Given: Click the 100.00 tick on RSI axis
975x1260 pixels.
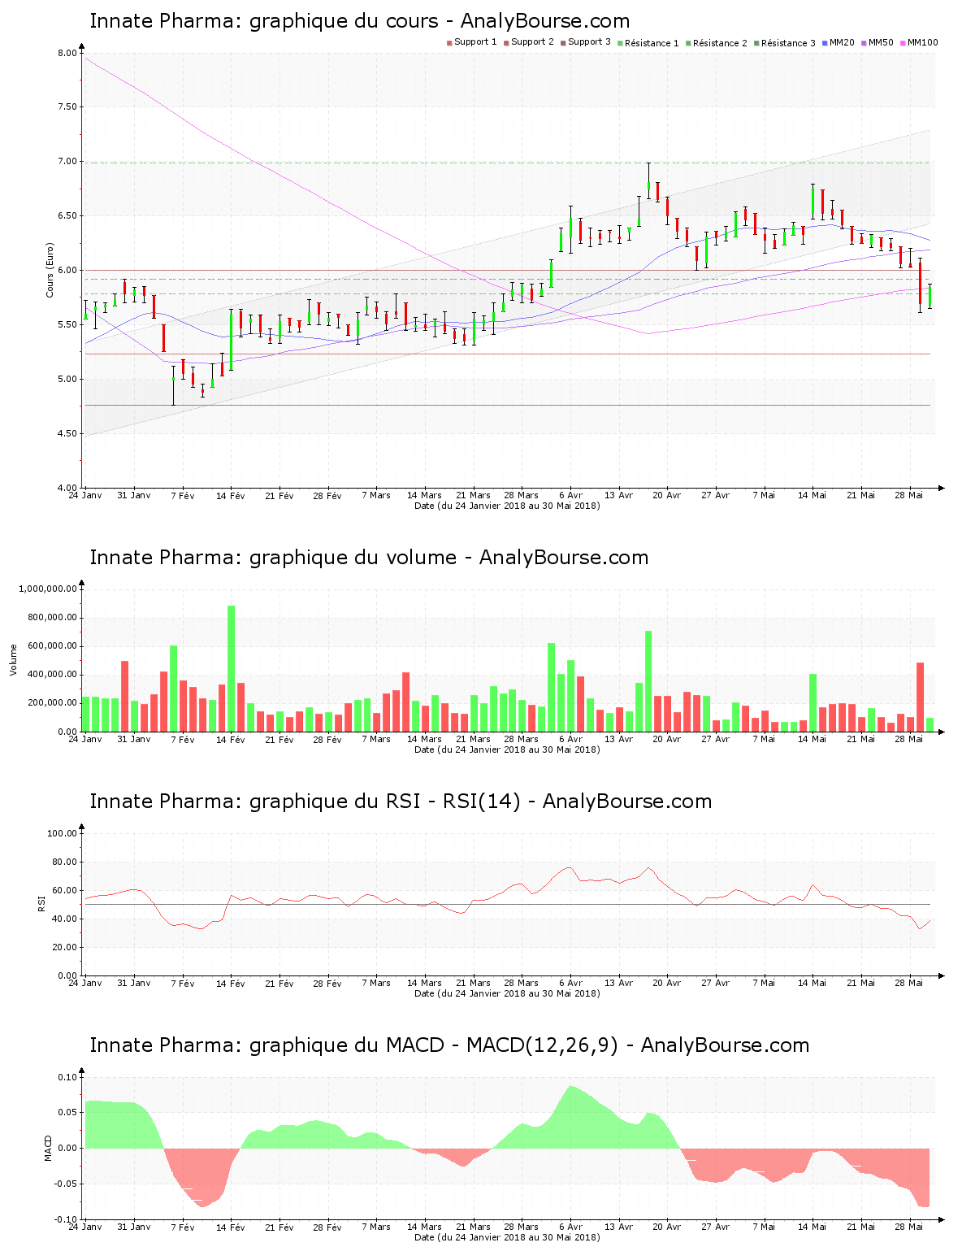Looking at the screenshot, I should pos(63,833).
